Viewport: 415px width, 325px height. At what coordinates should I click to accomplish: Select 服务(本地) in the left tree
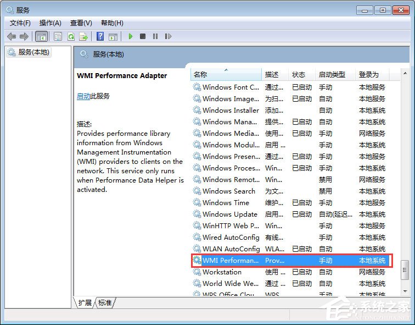coord(33,52)
